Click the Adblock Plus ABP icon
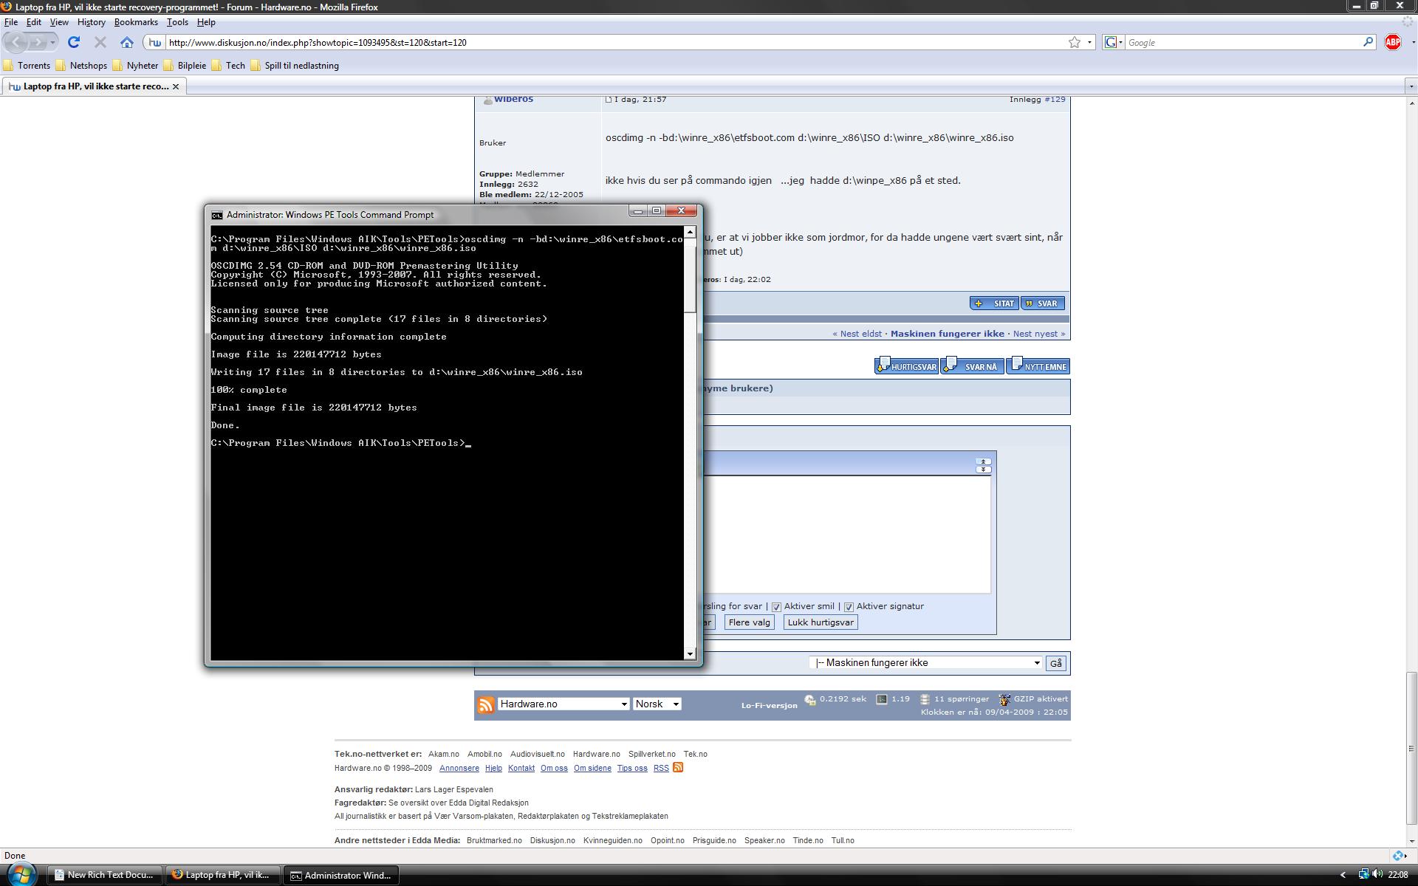This screenshot has height=886, width=1418. tap(1393, 42)
